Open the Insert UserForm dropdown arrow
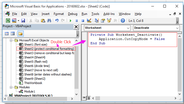The image size is (184, 104). [x=18, y=21]
